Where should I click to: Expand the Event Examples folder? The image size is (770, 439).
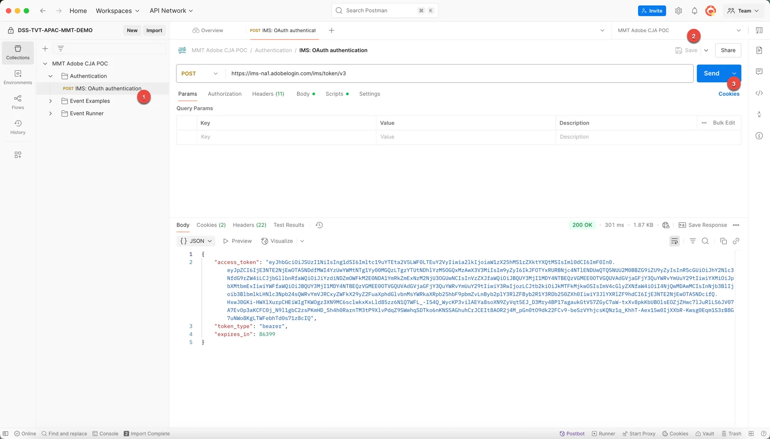[x=50, y=101]
